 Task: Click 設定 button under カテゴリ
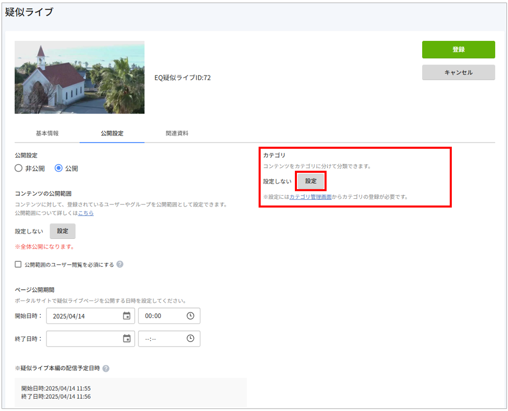point(311,181)
